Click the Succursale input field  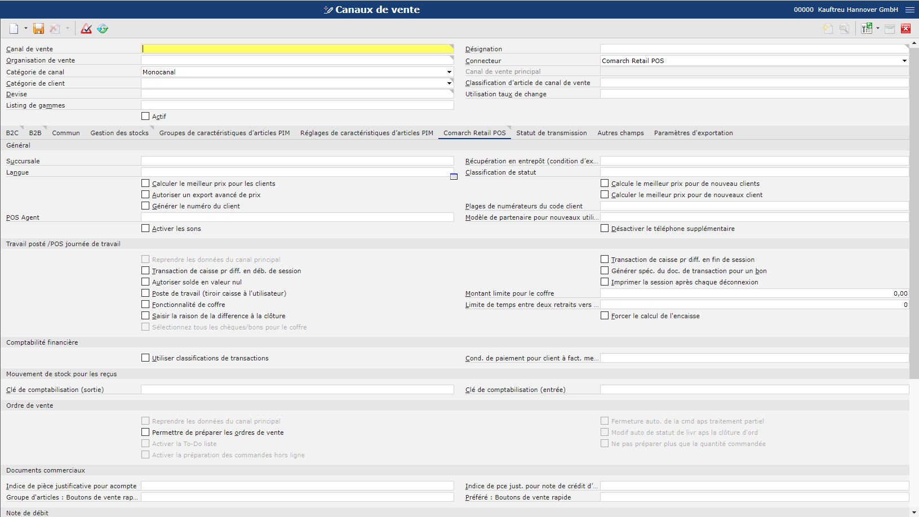point(298,161)
